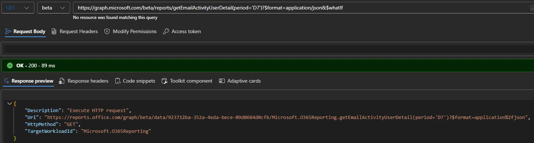Screen dimensions: 534x143
Task: Open the Code snippets tab
Action: tap(135, 81)
